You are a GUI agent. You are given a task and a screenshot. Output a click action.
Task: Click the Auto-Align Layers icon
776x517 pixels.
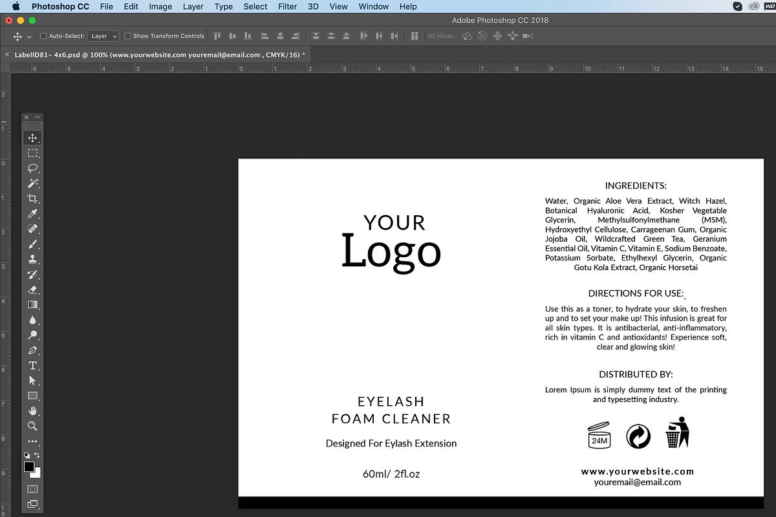pos(414,36)
